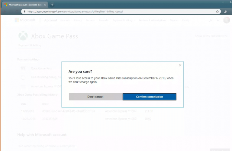The image size is (232, 151).
Task: Click Stop recurring billing help link
Action: tap(46, 146)
